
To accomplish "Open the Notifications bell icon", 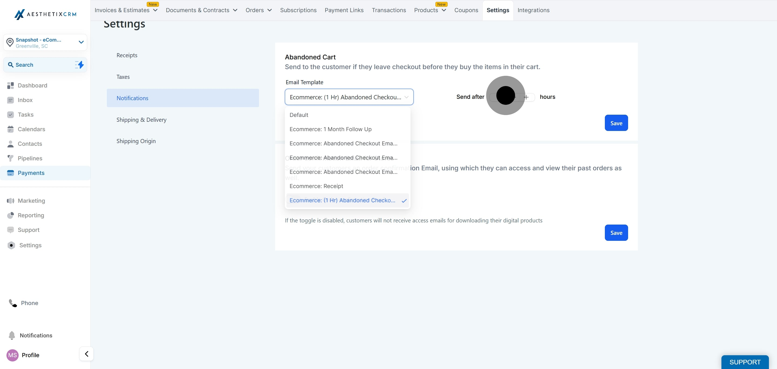I will click(12, 335).
